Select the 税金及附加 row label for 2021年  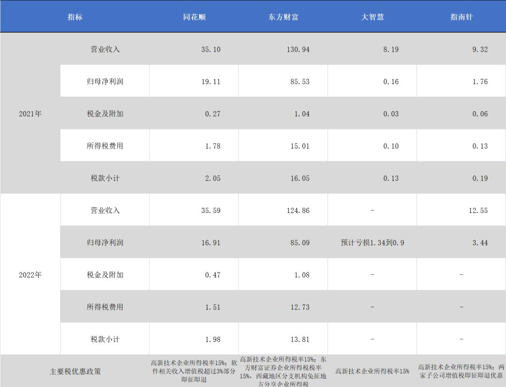click(104, 113)
